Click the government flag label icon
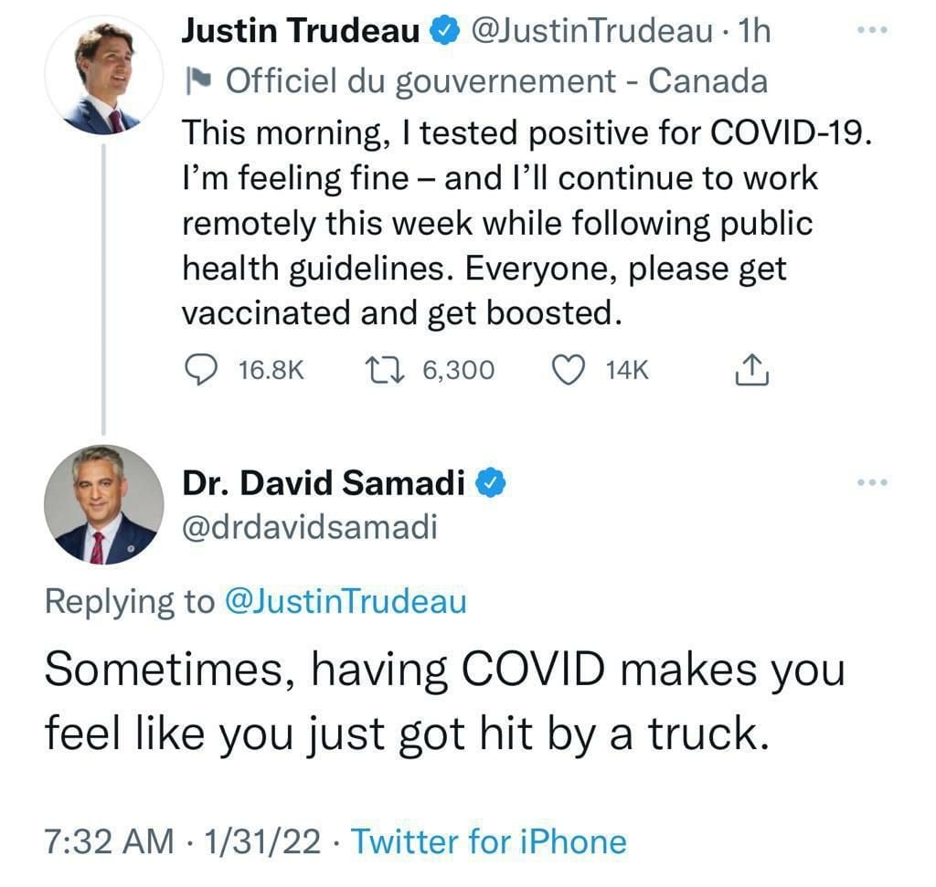Image resolution: width=936 pixels, height=887 pixels. pos(198,81)
